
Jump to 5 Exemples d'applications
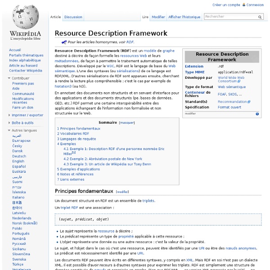78,169
